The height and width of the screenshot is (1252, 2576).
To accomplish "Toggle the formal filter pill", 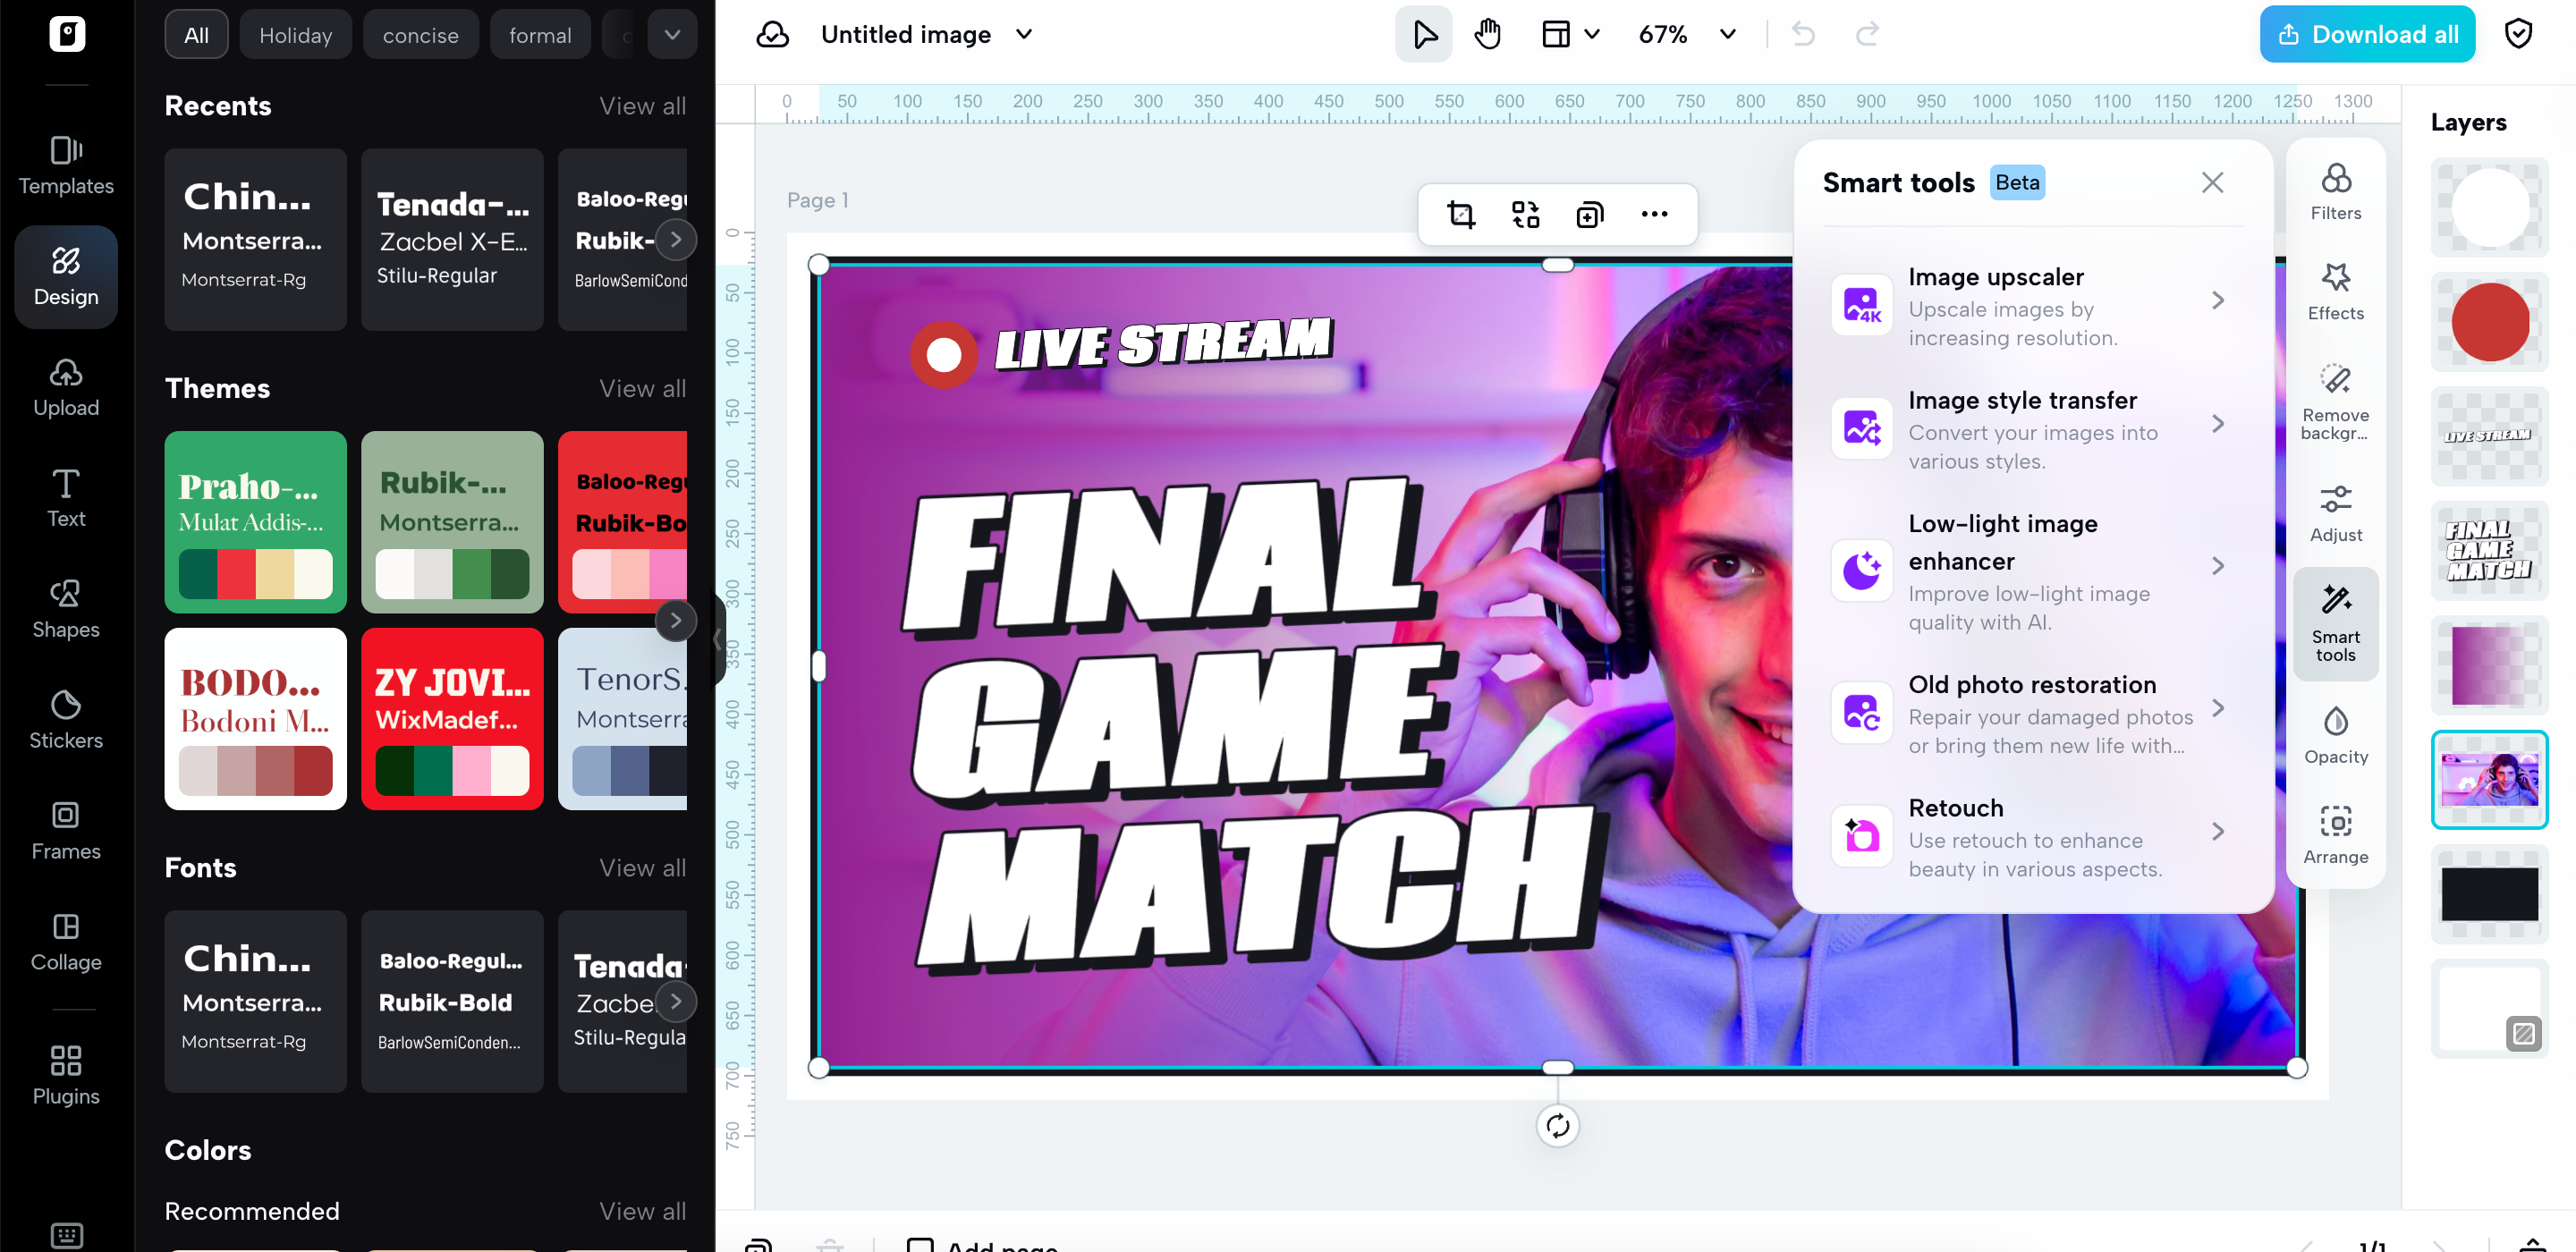I will 540,34.
